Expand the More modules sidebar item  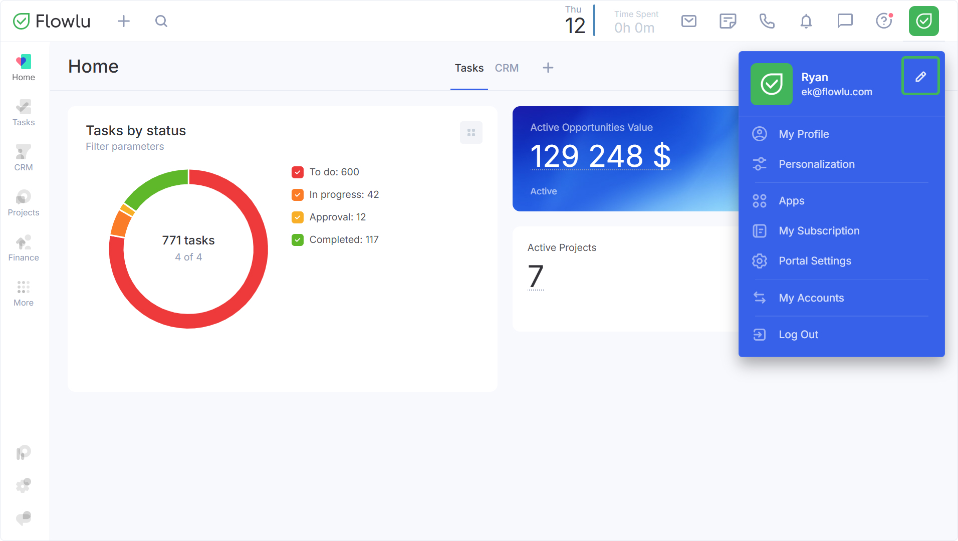coord(24,293)
